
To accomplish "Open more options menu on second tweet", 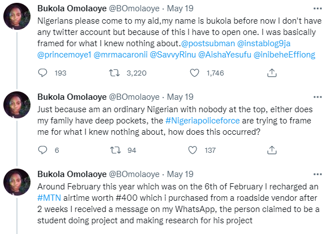I will (x=317, y=97).
